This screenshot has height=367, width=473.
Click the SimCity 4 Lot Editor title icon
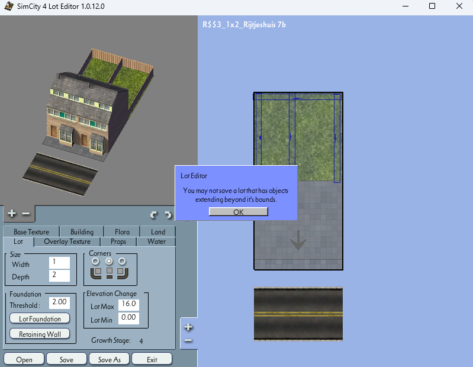pos(9,6)
